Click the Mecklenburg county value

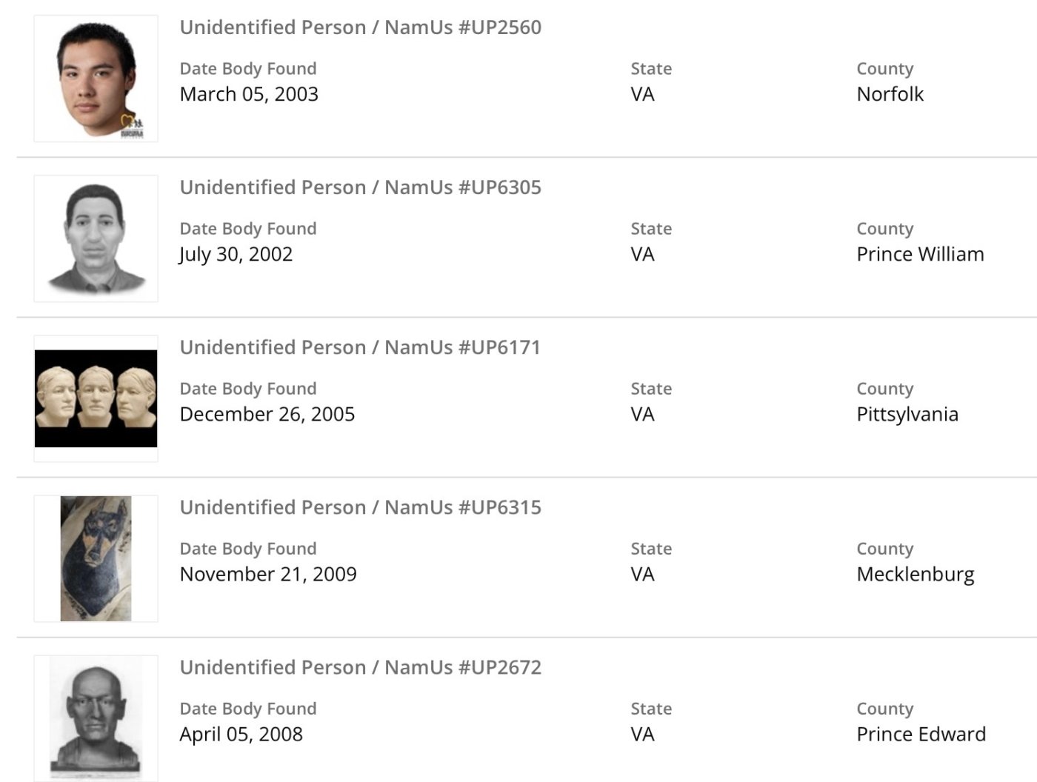pyautogui.click(x=916, y=574)
